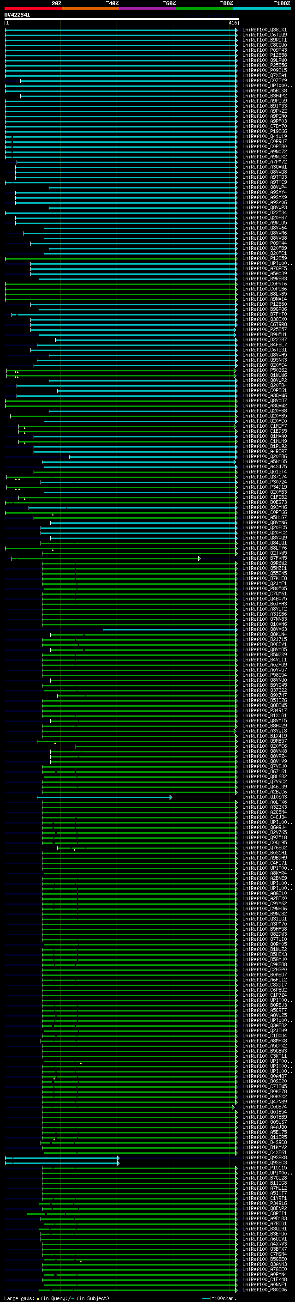Select label UniRef100_A4S475
The width and height of the screenshot is (295, 1302).
265,467
